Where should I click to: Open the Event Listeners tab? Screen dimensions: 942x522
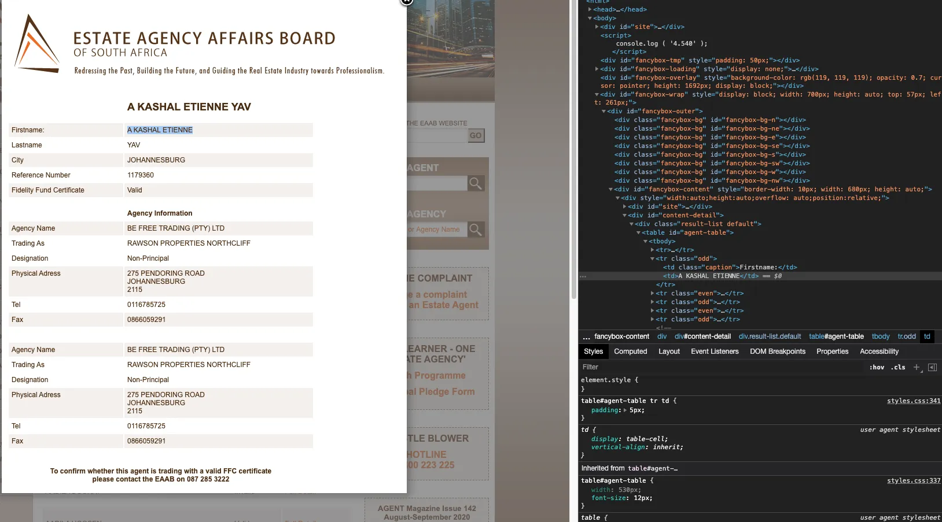[x=715, y=351]
